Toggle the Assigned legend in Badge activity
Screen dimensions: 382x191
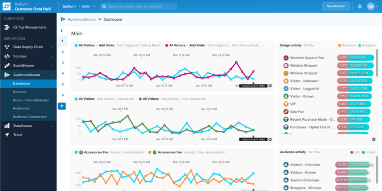click(367, 45)
